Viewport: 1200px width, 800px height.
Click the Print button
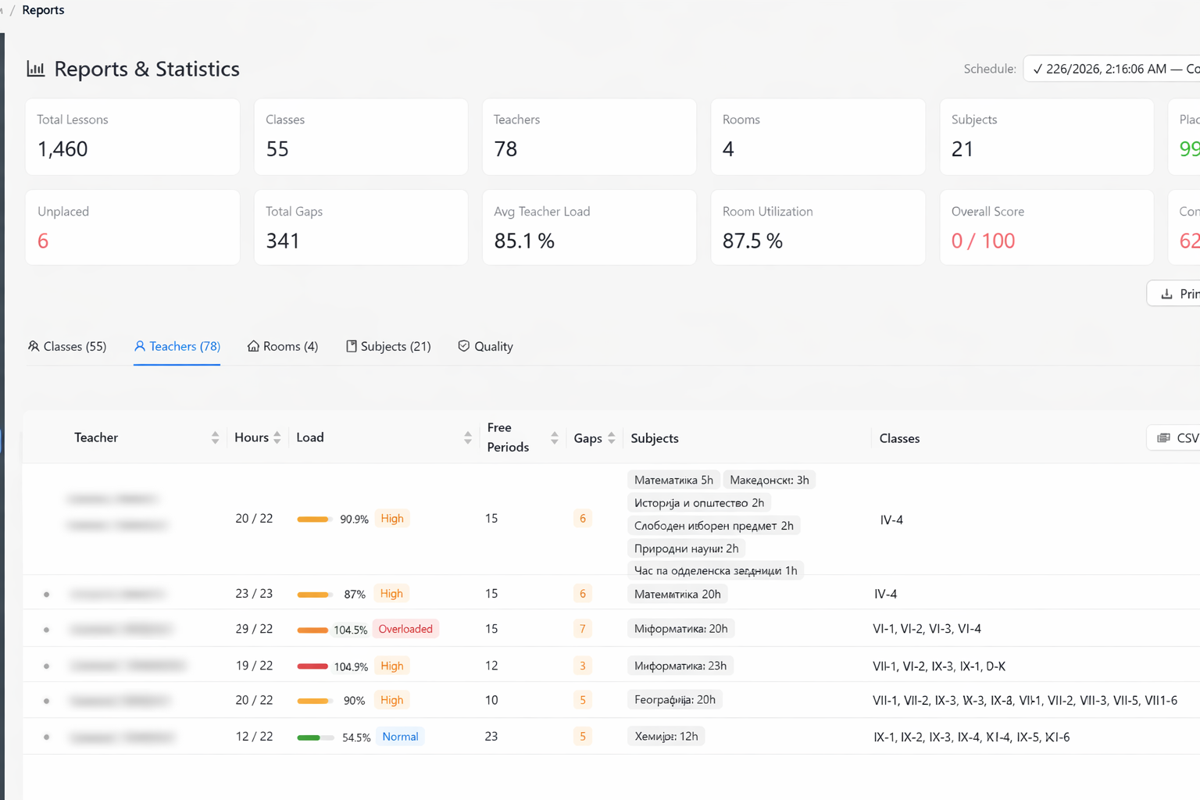(x=1173, y=294)
